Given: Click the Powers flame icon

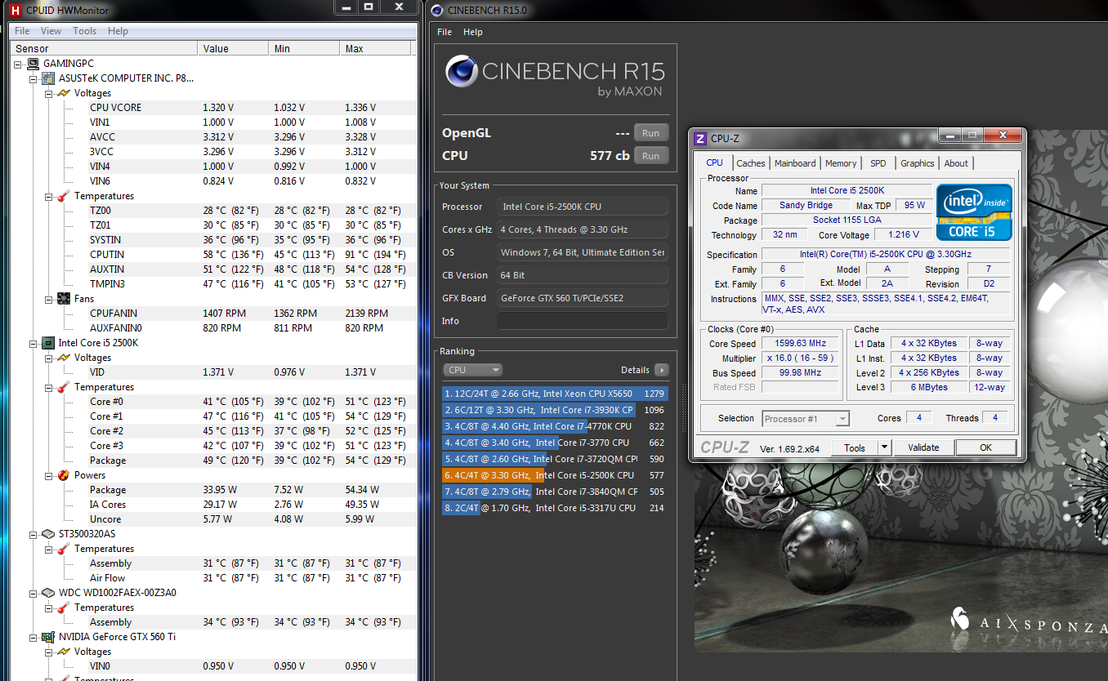Looking at the screenshot, I should (64, 475).
